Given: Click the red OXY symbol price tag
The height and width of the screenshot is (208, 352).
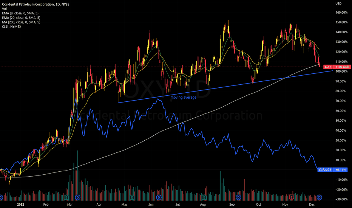Looking at the screenshot, I should (x=328, y=67).
